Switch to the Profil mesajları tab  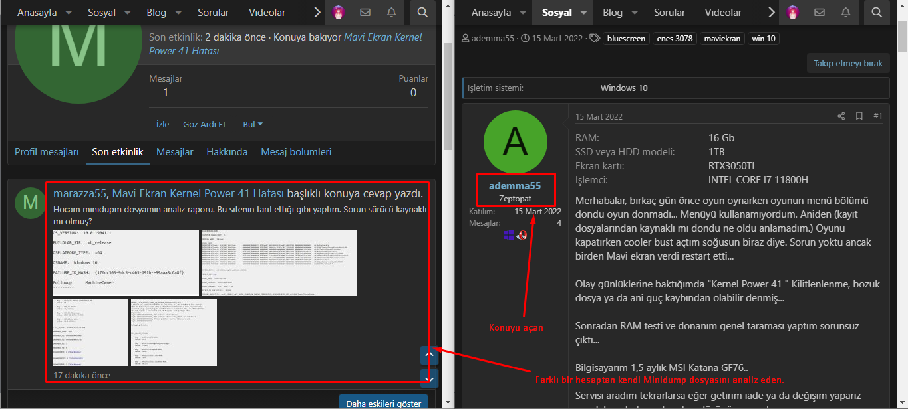[x=47, y=152]
